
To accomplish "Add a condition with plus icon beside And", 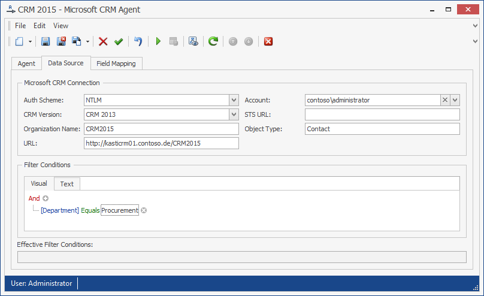I will pos(46,198).
